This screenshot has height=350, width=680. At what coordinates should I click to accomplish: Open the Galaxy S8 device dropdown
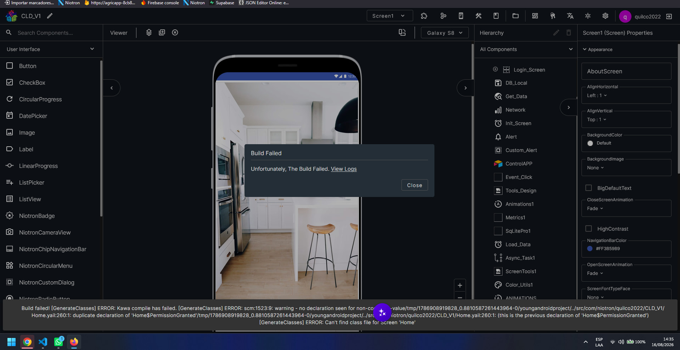(x=445, y=33)
